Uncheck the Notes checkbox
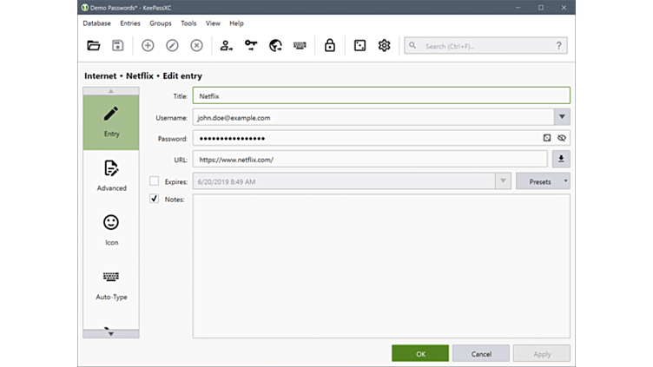The width and height of the screenshot is (653, 367). (155, 200)
